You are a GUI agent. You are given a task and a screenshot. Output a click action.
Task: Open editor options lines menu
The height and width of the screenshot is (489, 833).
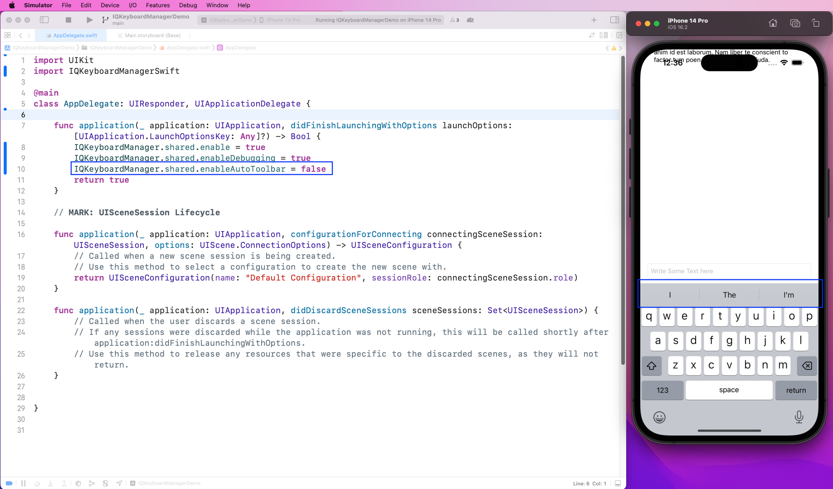604,35
